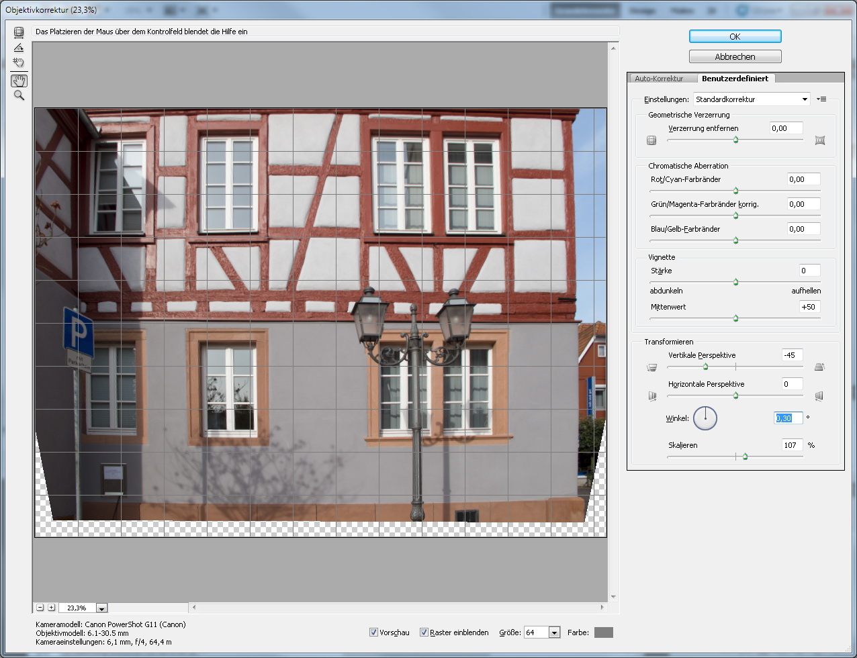Click the zoom in plus button

[x=51, y=608]
